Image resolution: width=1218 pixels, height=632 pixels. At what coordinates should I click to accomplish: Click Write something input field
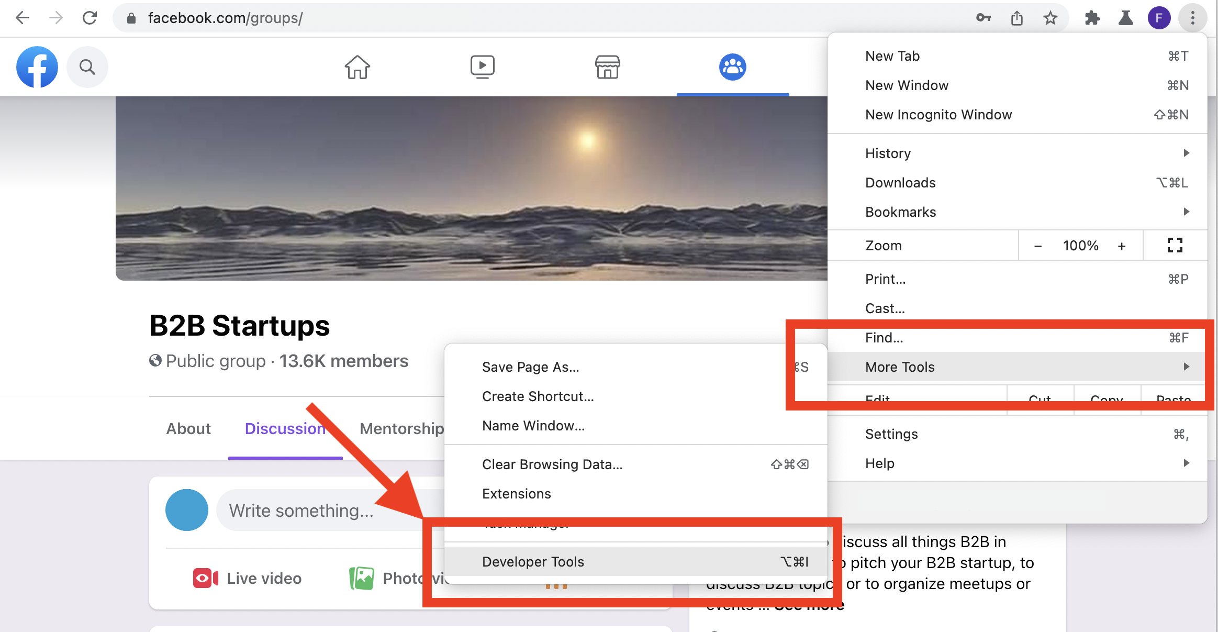point(299,509)
